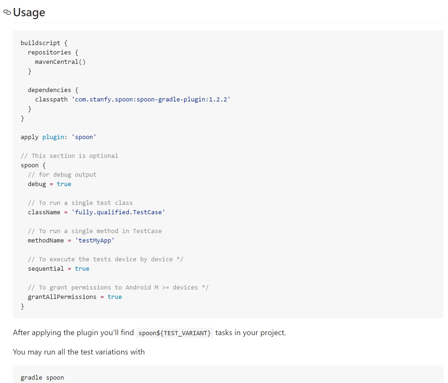Click the Android M permissions comment line

[x=118, y=288]
